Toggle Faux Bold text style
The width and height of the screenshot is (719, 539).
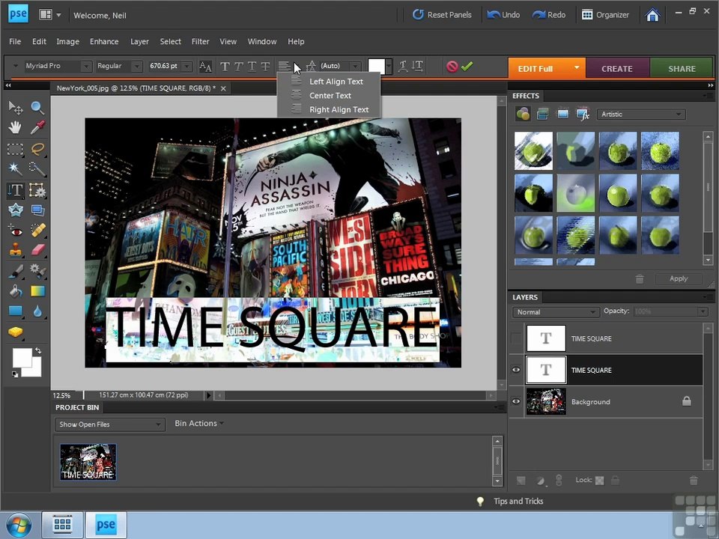click(x=225, y=67)
